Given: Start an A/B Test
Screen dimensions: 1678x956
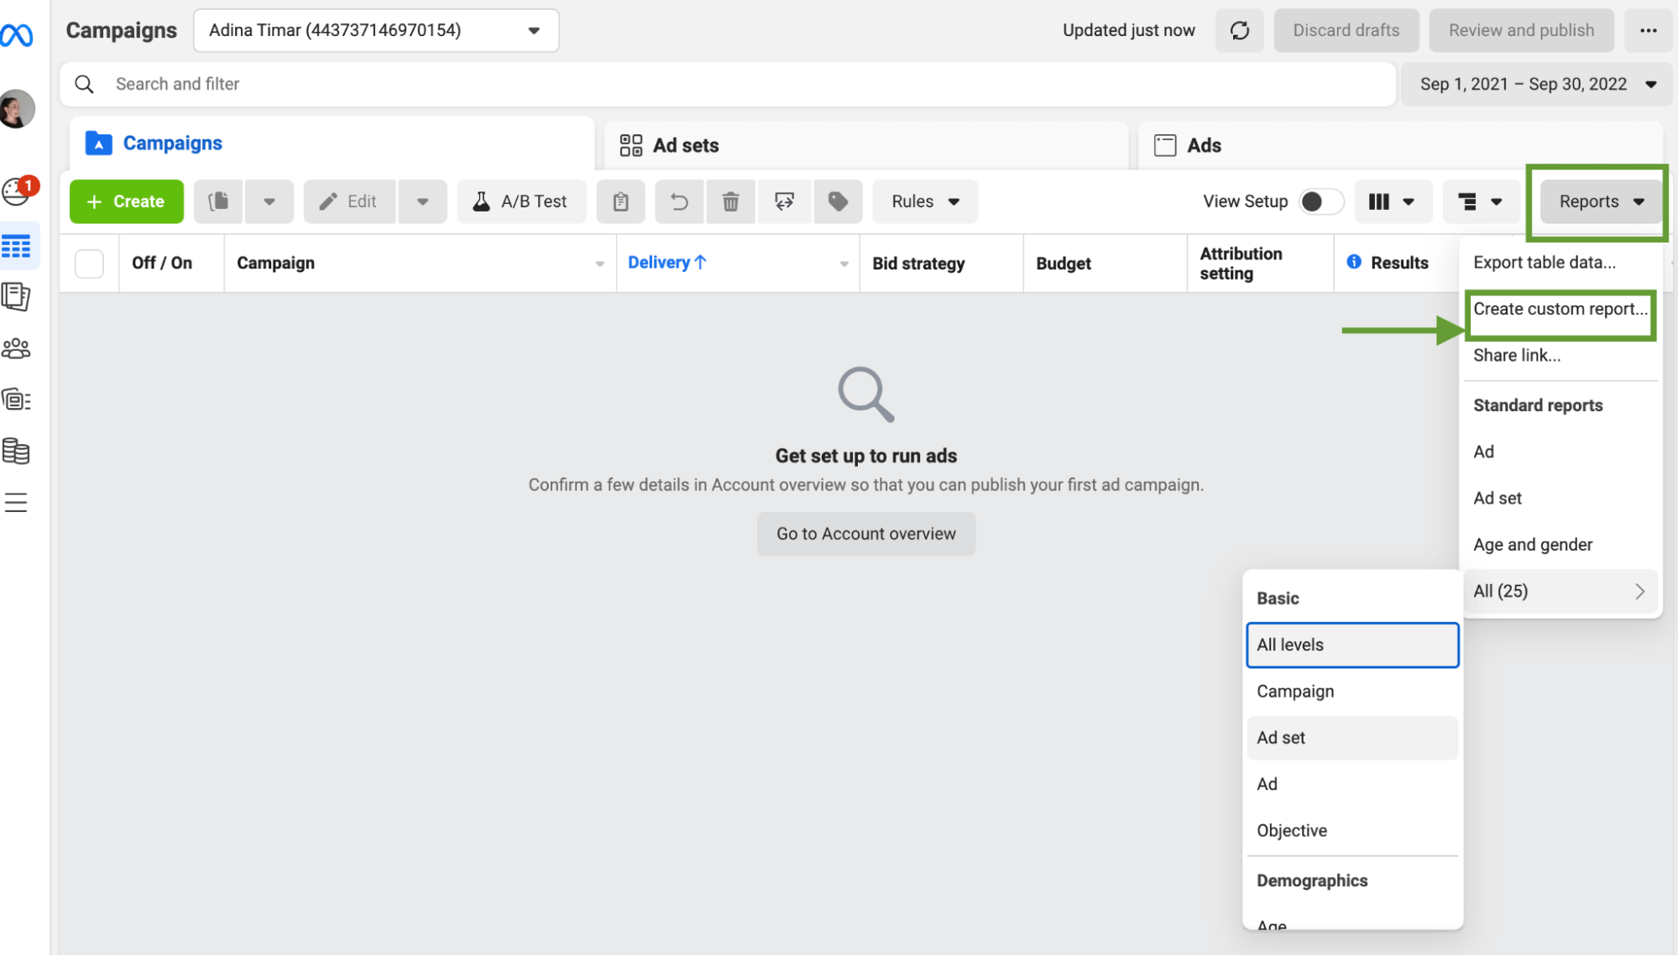Looking at the screenshot, I should [x=521, y=201].
